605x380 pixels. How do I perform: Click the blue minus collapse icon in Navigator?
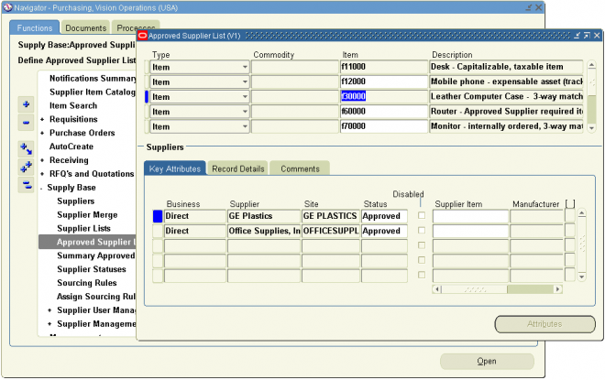(x=26, y=123)
